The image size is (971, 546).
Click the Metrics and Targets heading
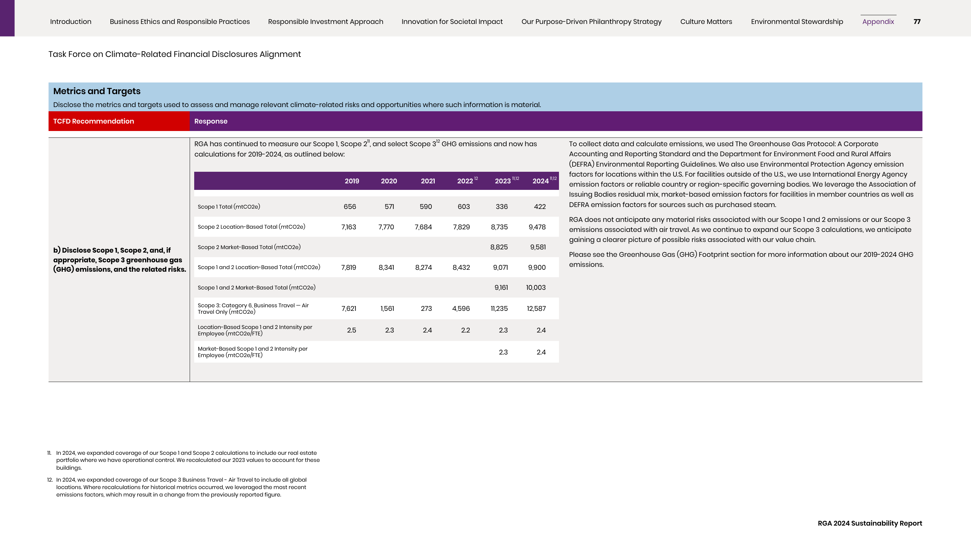pyautogui.click(x=97, y=91)
